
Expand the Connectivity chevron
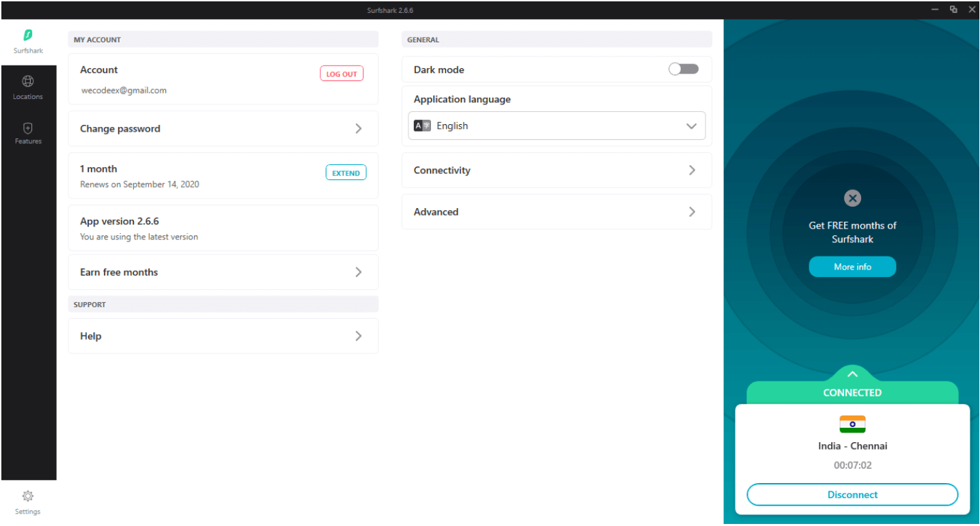coord(692,170)
